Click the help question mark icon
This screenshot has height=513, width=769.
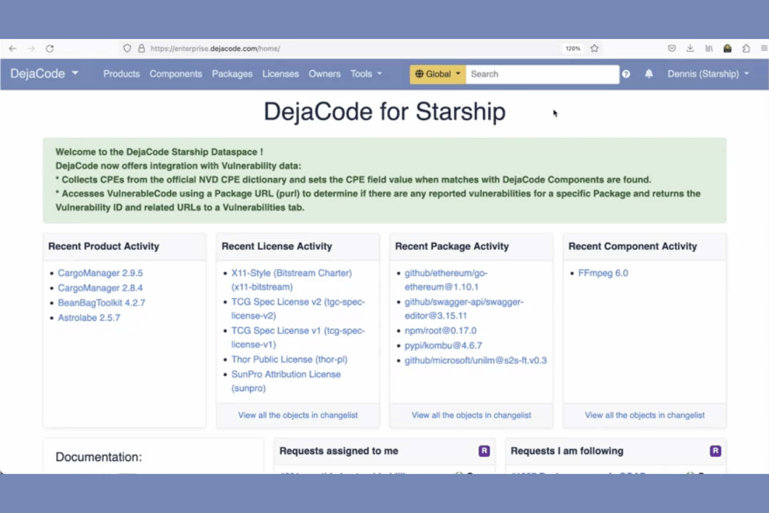(626, 74)
